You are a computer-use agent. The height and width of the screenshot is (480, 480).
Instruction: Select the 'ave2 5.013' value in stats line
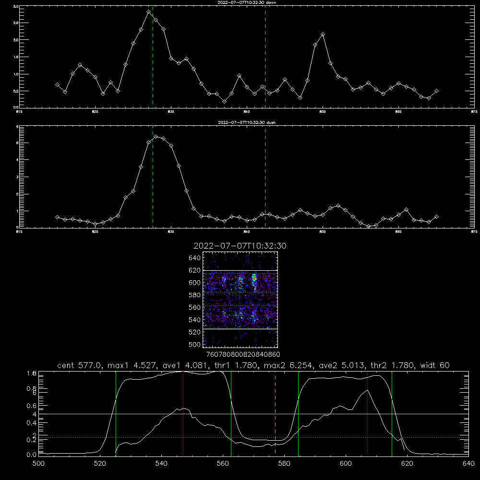343,365
